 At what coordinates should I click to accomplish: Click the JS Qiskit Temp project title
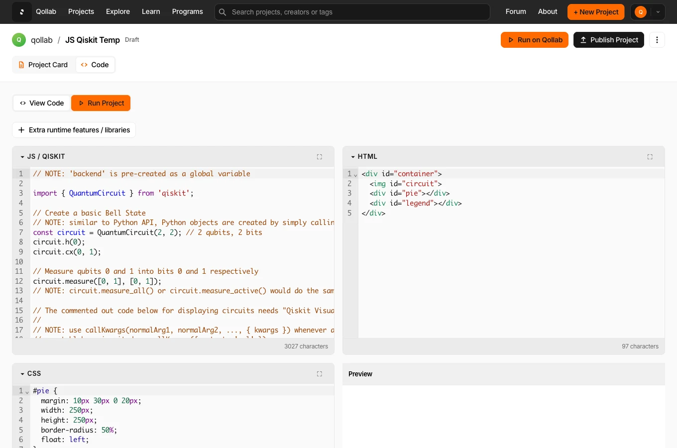(93, 40)
